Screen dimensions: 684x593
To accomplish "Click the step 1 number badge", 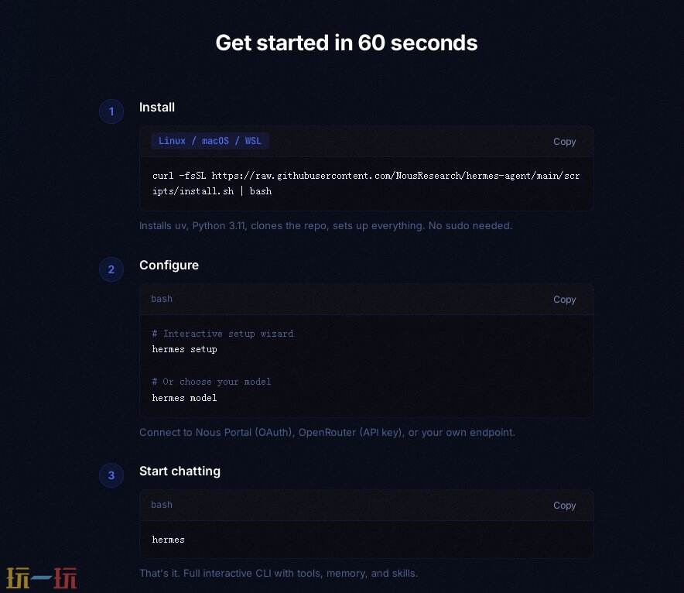I will 111,111.
